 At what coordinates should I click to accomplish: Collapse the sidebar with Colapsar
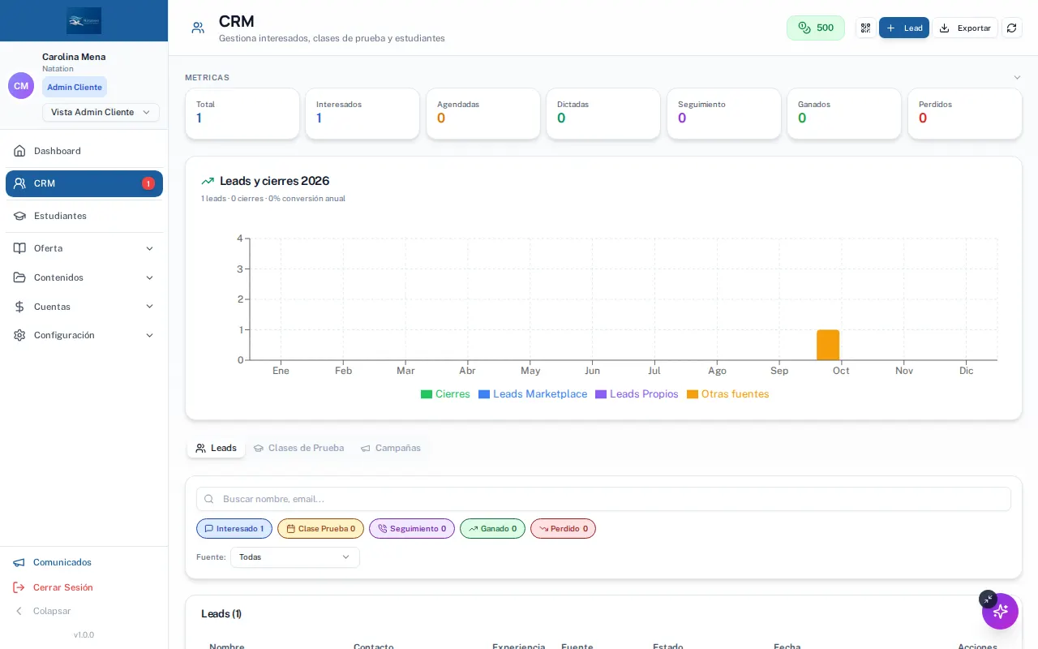84,611
